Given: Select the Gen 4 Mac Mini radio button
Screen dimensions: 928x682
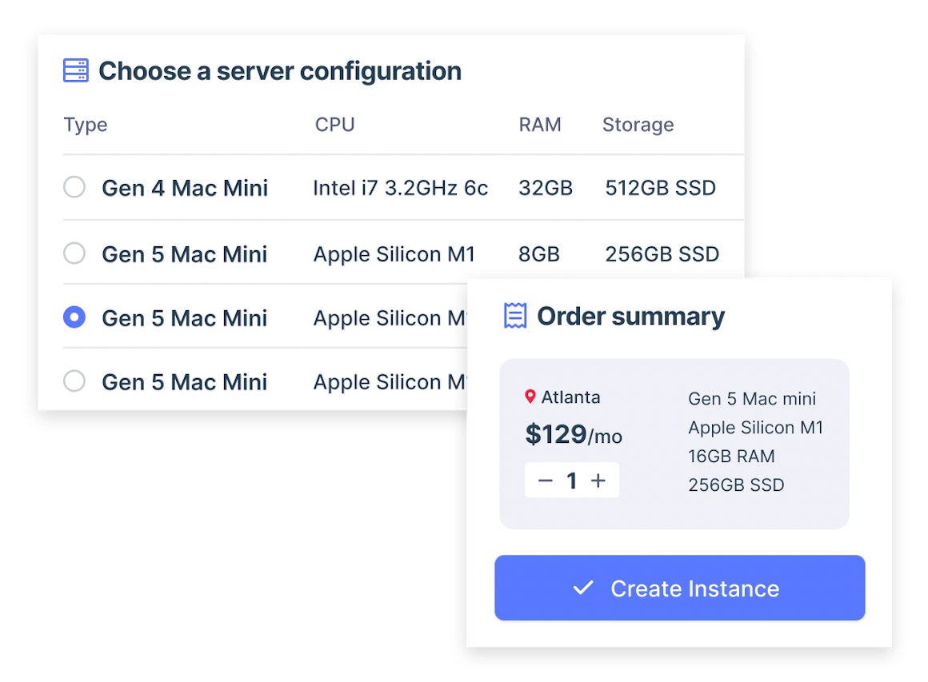Looking at the screenshot, I should point(74,187).
